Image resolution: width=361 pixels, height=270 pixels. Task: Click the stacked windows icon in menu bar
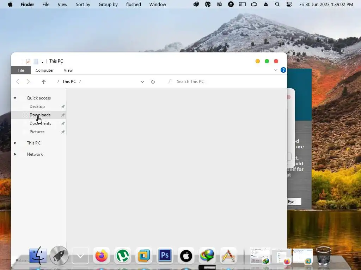pos(219,4)
